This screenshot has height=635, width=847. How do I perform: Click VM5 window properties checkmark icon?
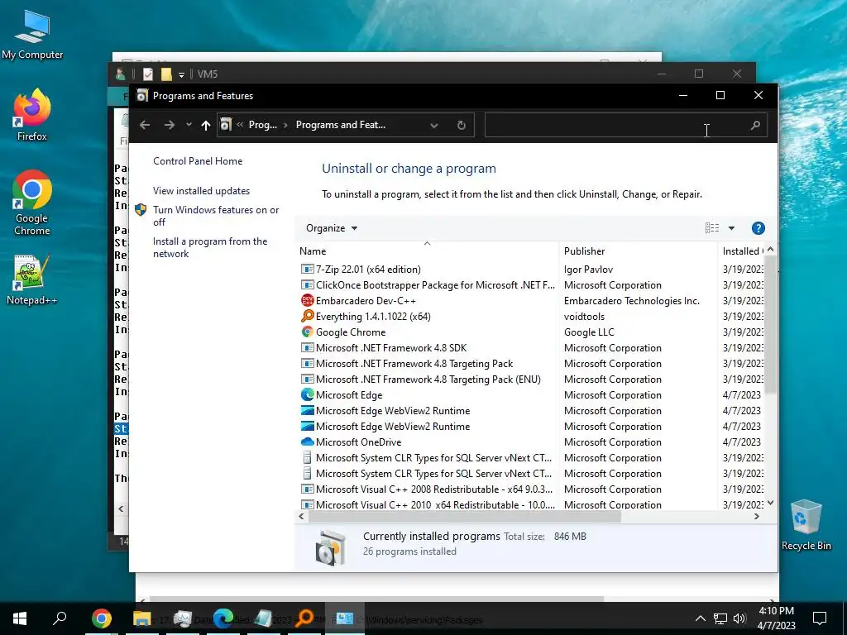point(148,74)
